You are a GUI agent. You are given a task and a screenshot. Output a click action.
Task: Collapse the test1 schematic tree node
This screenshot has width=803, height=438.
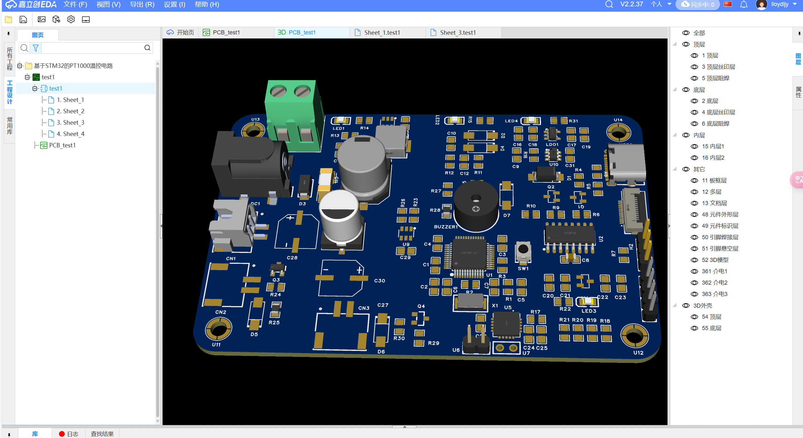35,88
